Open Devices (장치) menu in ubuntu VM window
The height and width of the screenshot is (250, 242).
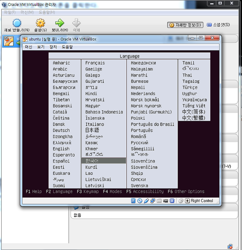[53, 47]
